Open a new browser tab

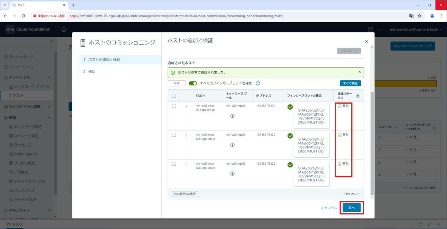tap(73, 5)
